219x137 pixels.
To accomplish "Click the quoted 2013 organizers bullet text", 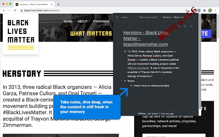I will (153, 64).
